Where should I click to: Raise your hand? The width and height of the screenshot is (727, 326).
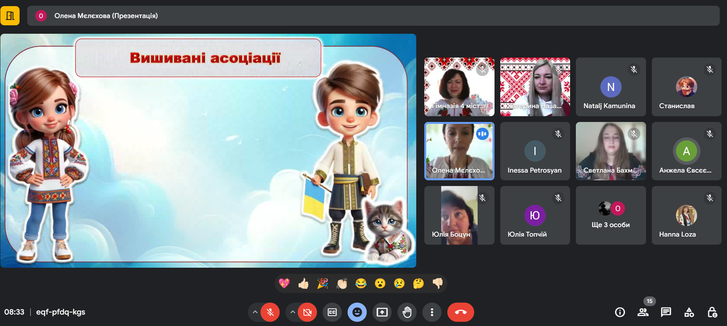point(407,312)
